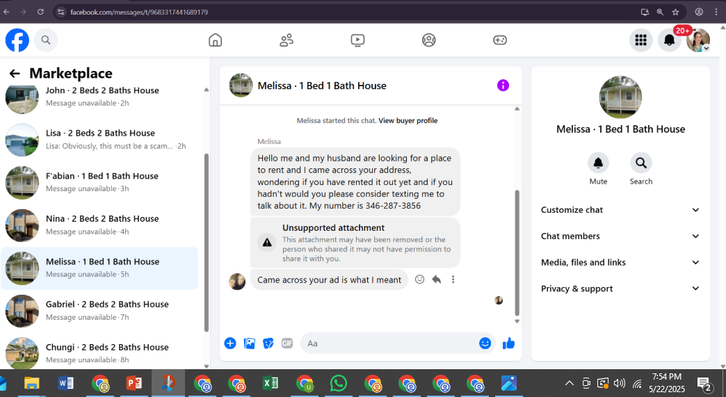Image resolution: width=726 pixels, height=397 pixels.
Task: Click the chat header title Melissa 1 Bed 1 Bath House
Action: coord(322,86)
